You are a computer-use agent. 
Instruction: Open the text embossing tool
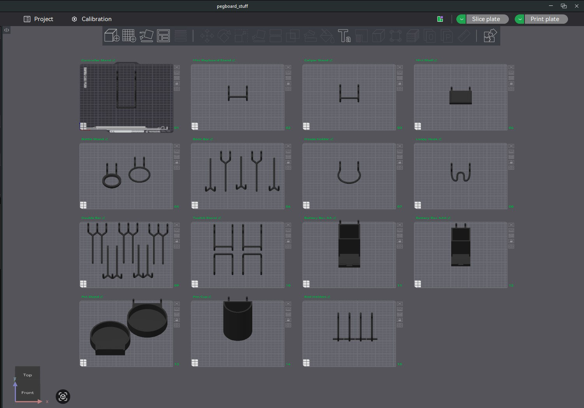click(x=345, y=36)
